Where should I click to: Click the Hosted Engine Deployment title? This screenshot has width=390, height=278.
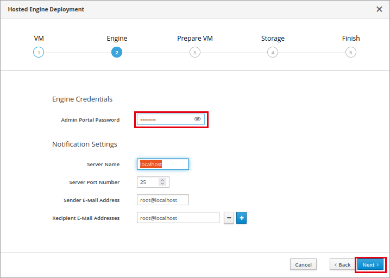click(46, 9)
